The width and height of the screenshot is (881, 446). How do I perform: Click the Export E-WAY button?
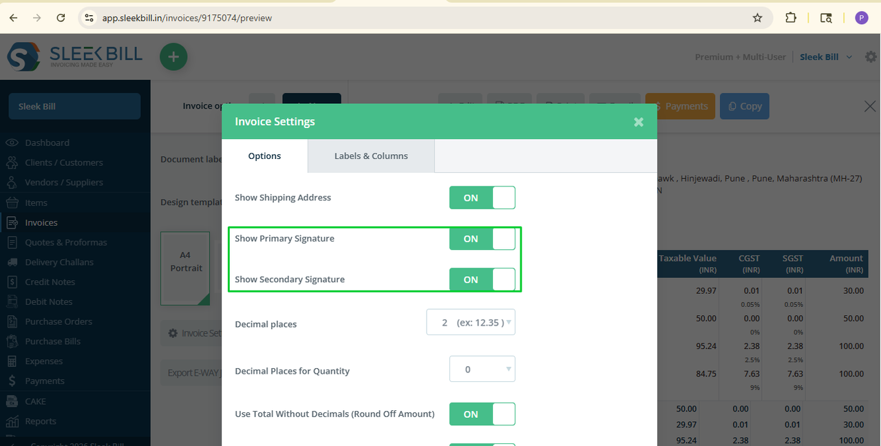(x=191, y=373)
